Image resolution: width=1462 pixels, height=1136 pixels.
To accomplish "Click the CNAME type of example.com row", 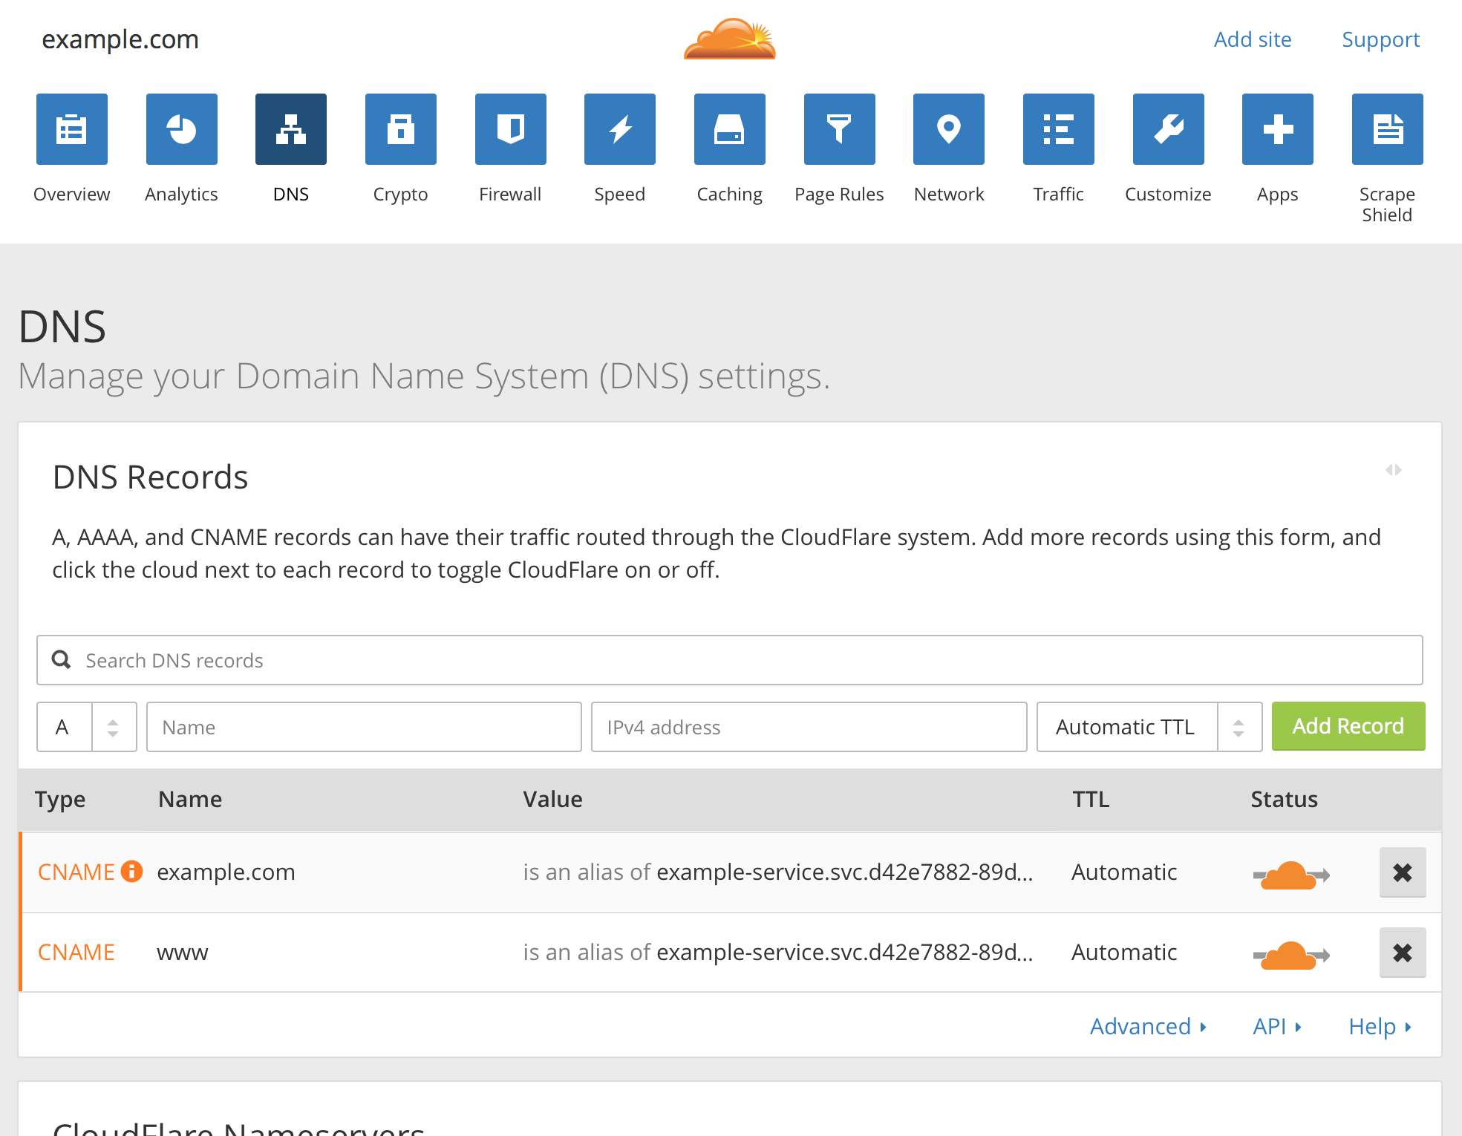I will click(76, 872).
